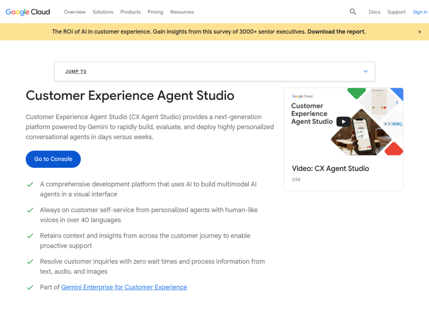Click checkmark beside Part of Gemini Enterprise
Screen dimensions: 429x322
point(30,287)
